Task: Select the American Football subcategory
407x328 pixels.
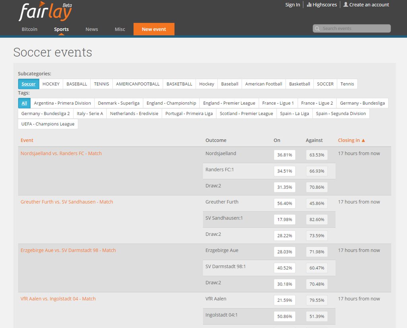Action: pos(264,84)
